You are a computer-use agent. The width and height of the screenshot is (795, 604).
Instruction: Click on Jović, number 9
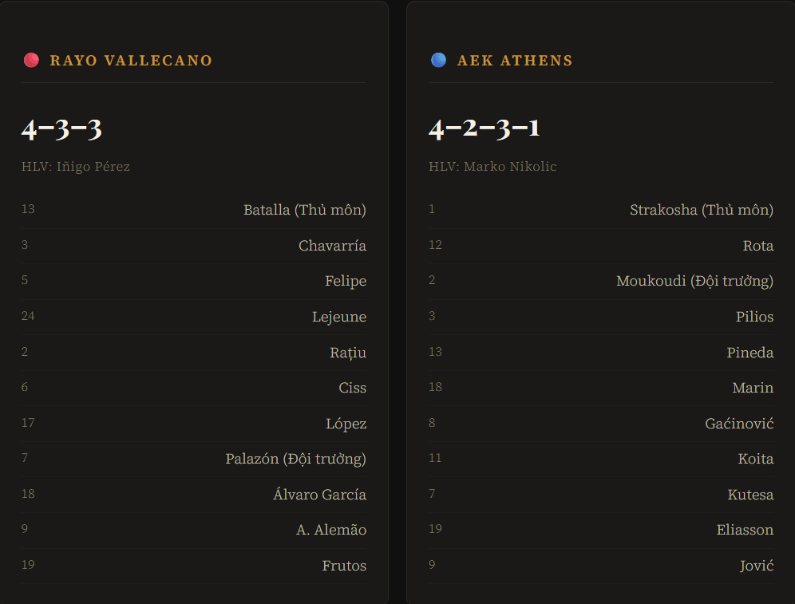tap(756, 566)
